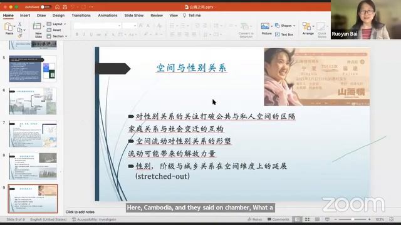Click the font size combo box
The image size is (401, 225).
click(x=130, y=26)
